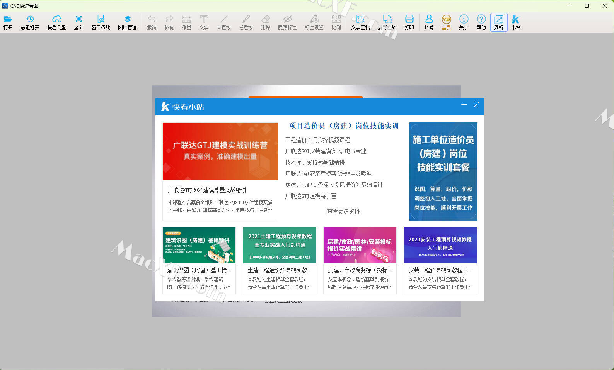Open 工程造价入门实操视频课程 link
This screenshot has width=614, height=370.
[317, 140]
